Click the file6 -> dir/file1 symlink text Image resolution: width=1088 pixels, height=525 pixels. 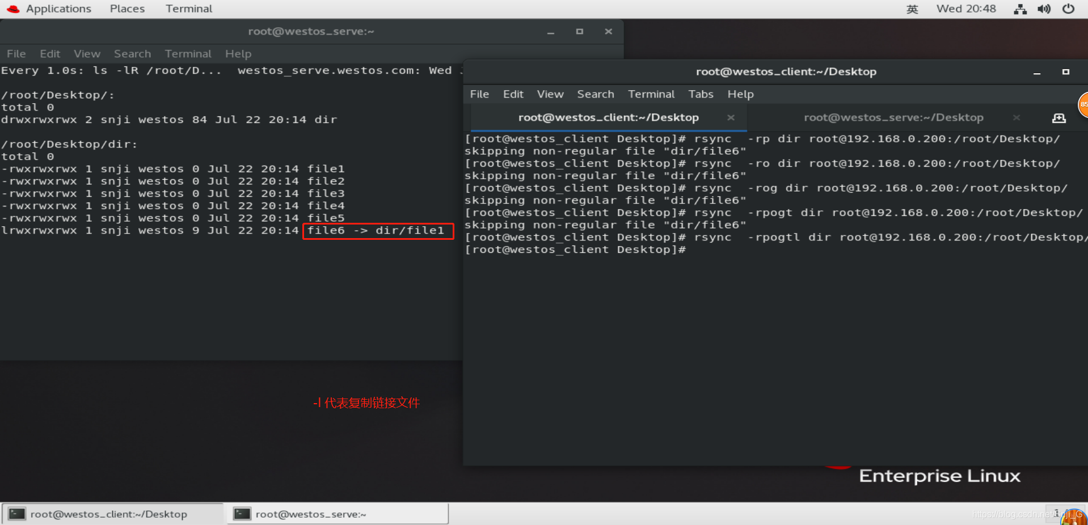pyautogui.click(x=376, y=231)
